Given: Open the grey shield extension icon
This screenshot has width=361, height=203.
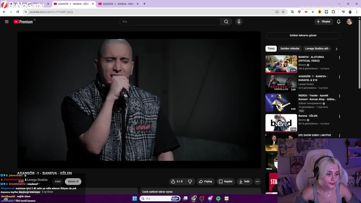Looking at the screenshot, I should [299, 12].
